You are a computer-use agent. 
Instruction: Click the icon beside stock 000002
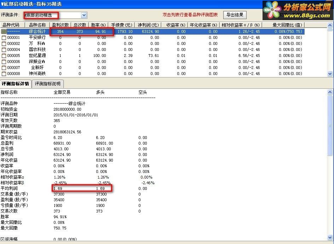tap(4, 43)
